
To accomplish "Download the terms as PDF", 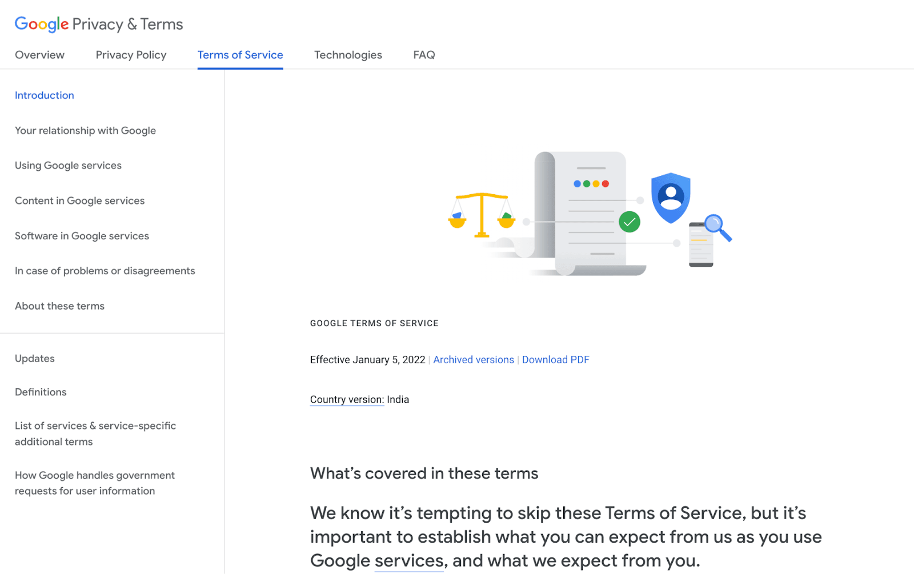I will click(556, 360).
